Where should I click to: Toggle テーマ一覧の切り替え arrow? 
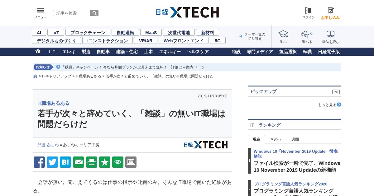[x=241, y=36]
